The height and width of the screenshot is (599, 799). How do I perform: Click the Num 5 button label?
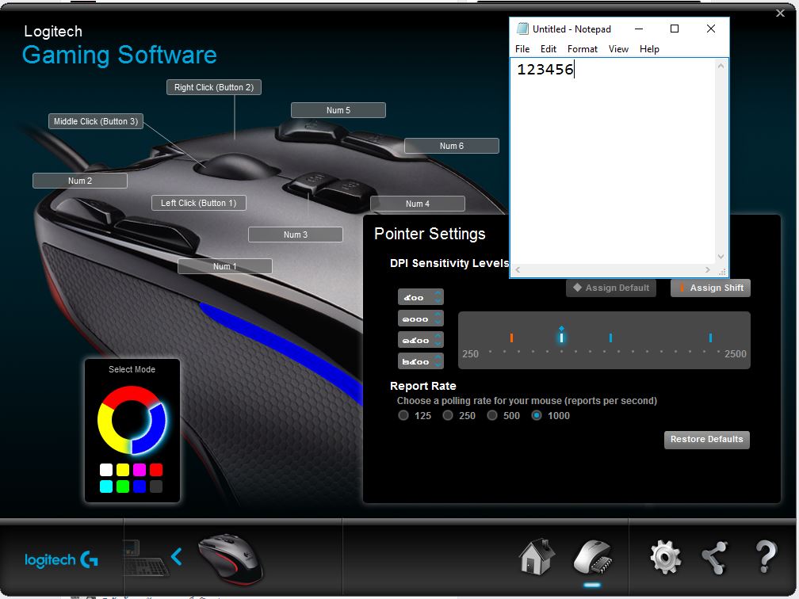338,110
